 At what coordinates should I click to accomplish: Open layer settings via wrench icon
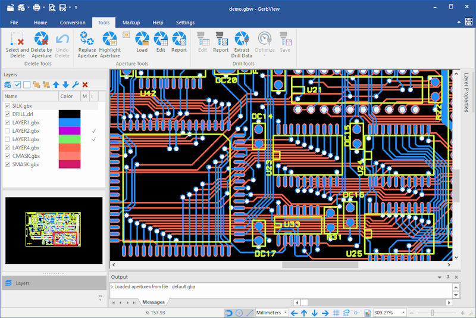tap(76, 85)
